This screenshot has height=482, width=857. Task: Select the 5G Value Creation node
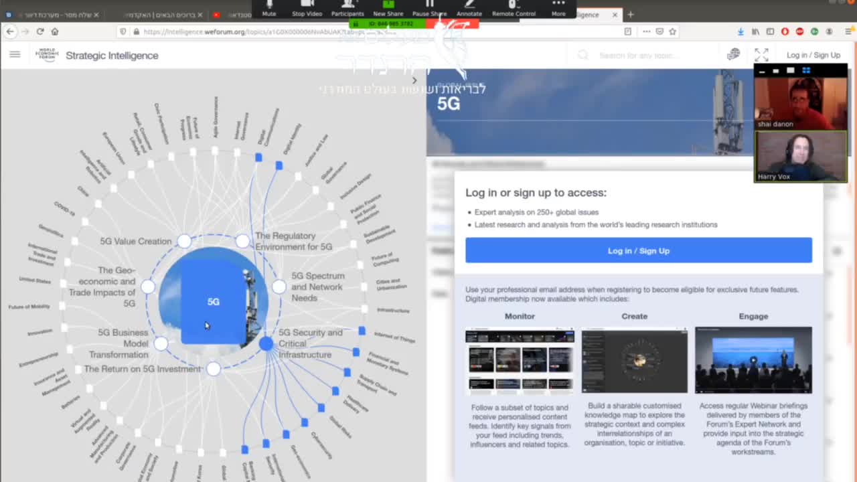pos(184,241)
